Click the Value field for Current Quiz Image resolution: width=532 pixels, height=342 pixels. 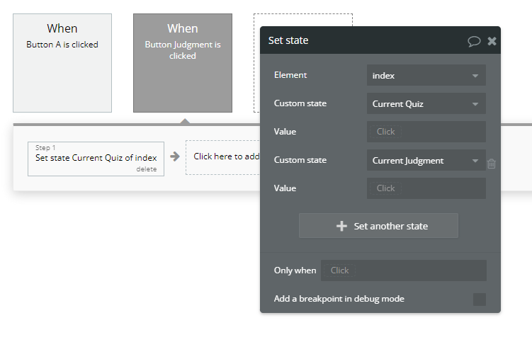click(426, 132)
